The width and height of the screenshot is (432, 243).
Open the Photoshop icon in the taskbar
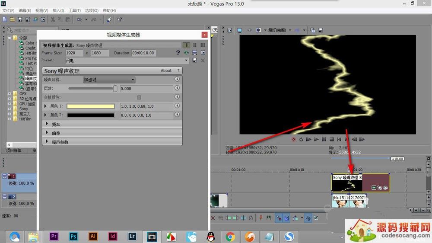tap(73, 236)
